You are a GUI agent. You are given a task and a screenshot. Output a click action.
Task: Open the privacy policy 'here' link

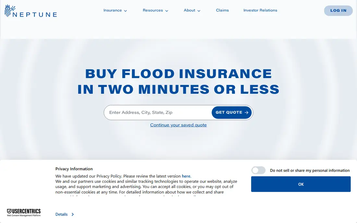(186, 176)
